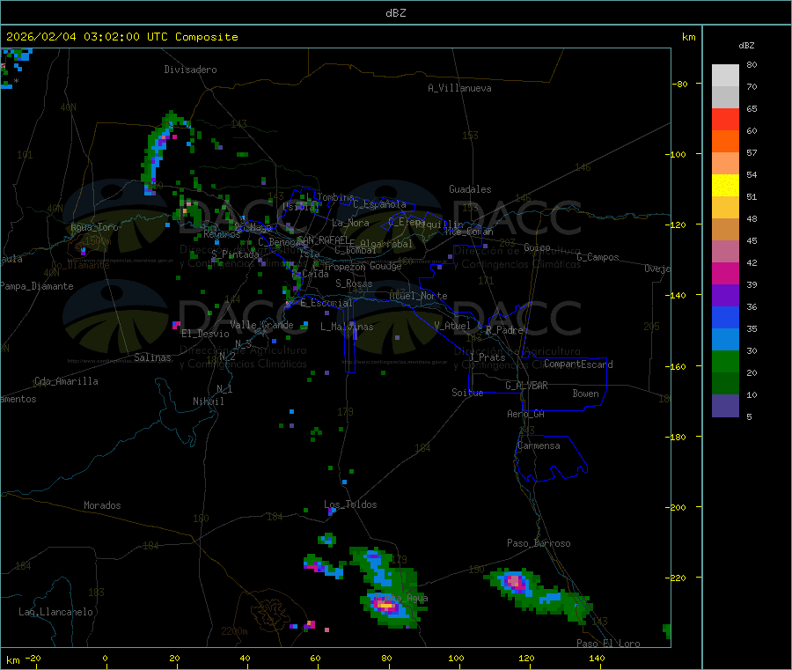The height and width of the screenshot is (670, 792).
Task: Click the -160 tick on the right axis
Action: (x=678, y=366)
